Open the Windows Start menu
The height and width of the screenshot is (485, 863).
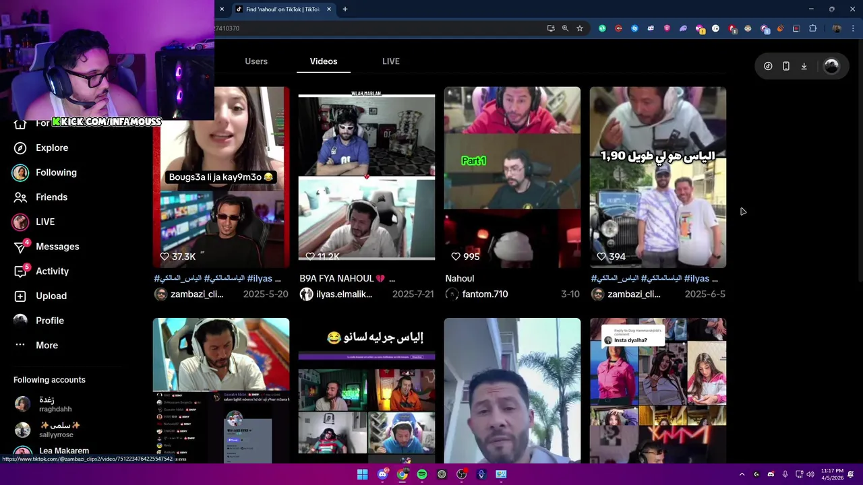click(362, 474)
